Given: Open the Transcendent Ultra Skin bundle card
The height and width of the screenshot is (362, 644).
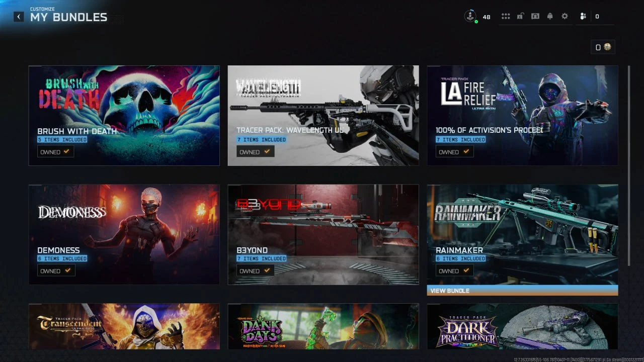Looking at the screenshot, I should [124, 326].
